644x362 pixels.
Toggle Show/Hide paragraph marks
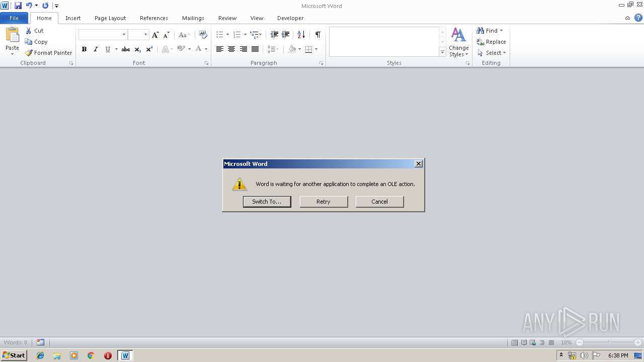(x=318, y=35)
